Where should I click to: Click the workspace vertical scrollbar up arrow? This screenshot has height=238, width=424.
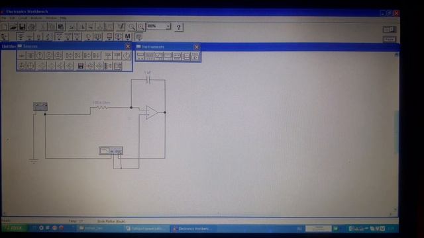[x=396, y=54]
